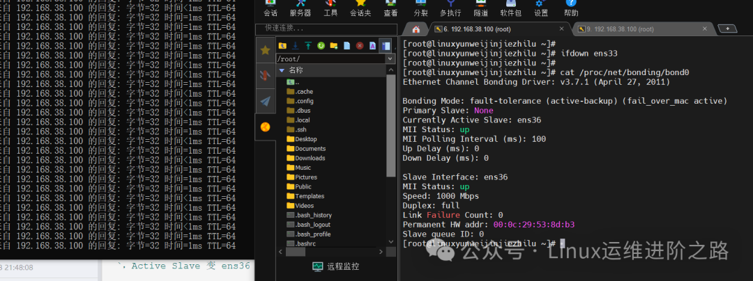Viewport: 753px width, 281px height.
Task: Select the .config folder
Action: tap(300, 101)
